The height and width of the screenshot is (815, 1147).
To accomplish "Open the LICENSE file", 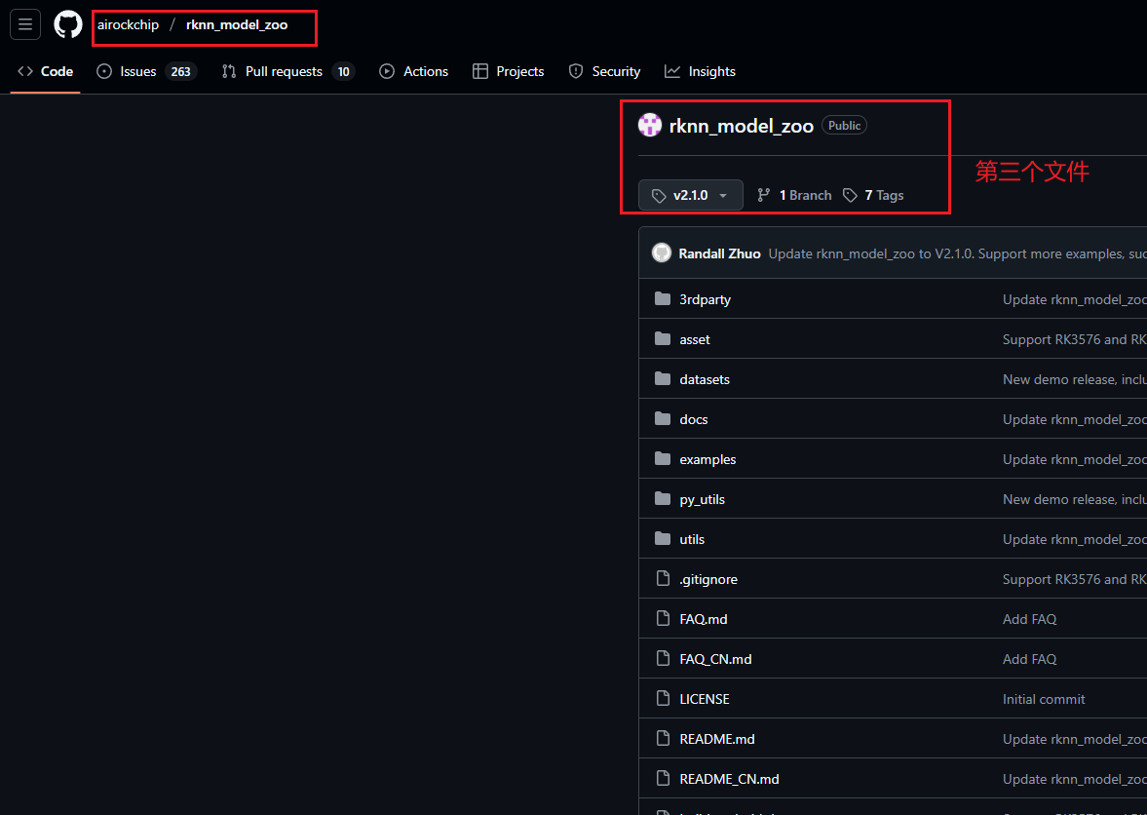I will pos(705,699).
